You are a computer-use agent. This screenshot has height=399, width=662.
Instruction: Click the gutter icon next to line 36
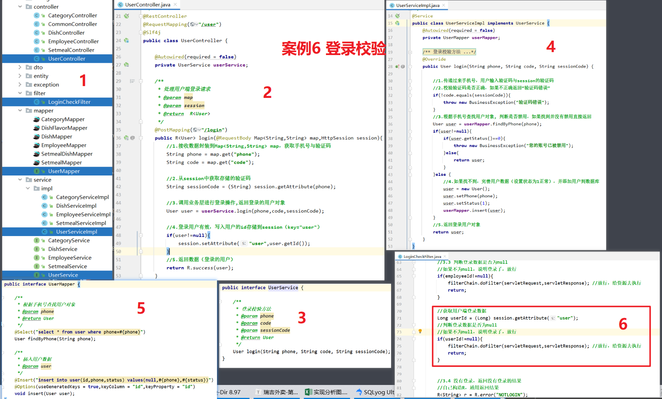point(126,138)
